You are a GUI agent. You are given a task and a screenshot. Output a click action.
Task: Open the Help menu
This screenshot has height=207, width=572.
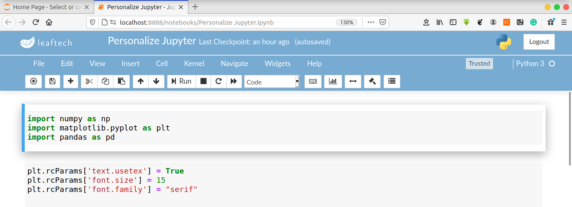tap(314, 64)
